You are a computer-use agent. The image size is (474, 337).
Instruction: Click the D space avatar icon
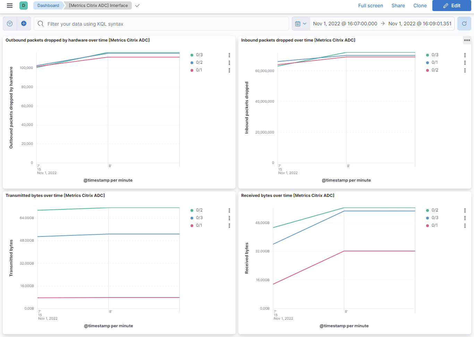pos(23,6)
